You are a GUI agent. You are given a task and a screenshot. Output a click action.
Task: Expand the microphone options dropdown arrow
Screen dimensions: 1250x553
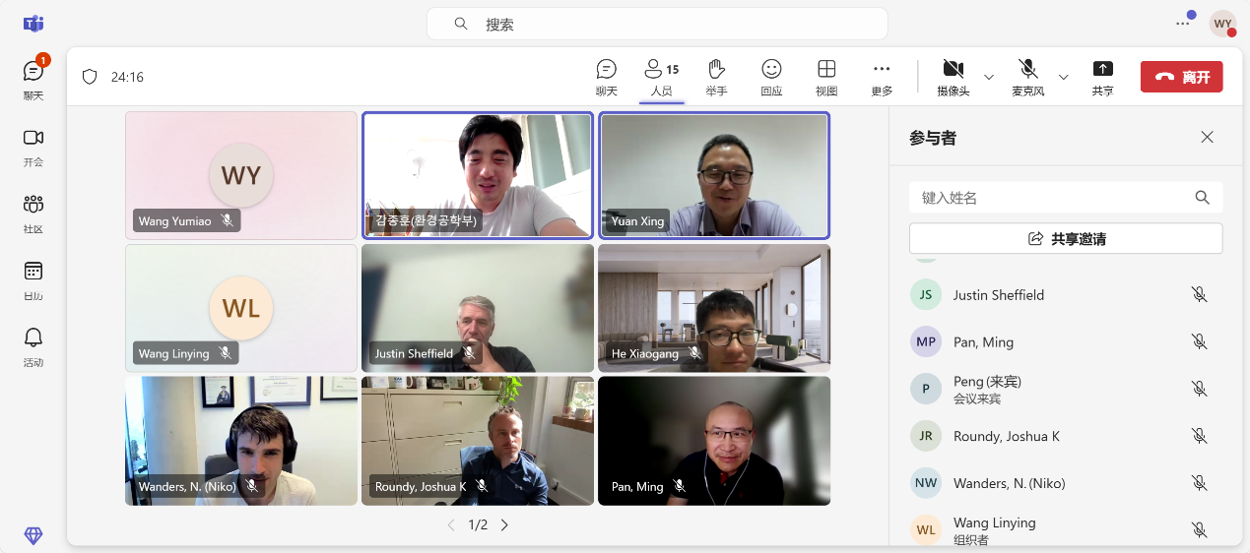click(1064, 77)
